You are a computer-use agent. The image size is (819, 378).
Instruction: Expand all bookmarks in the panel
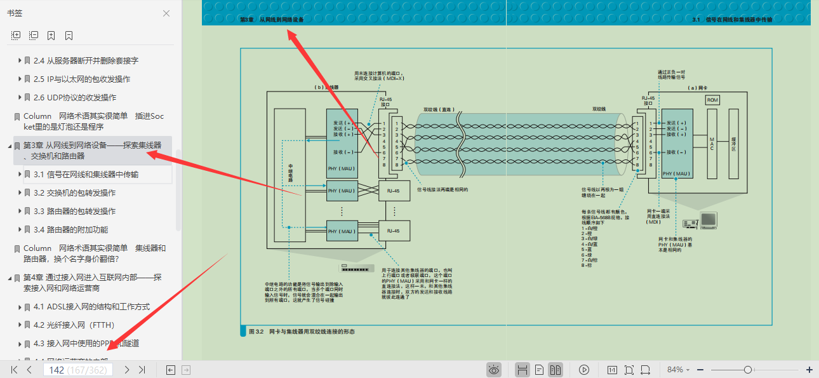coord(16,36)
